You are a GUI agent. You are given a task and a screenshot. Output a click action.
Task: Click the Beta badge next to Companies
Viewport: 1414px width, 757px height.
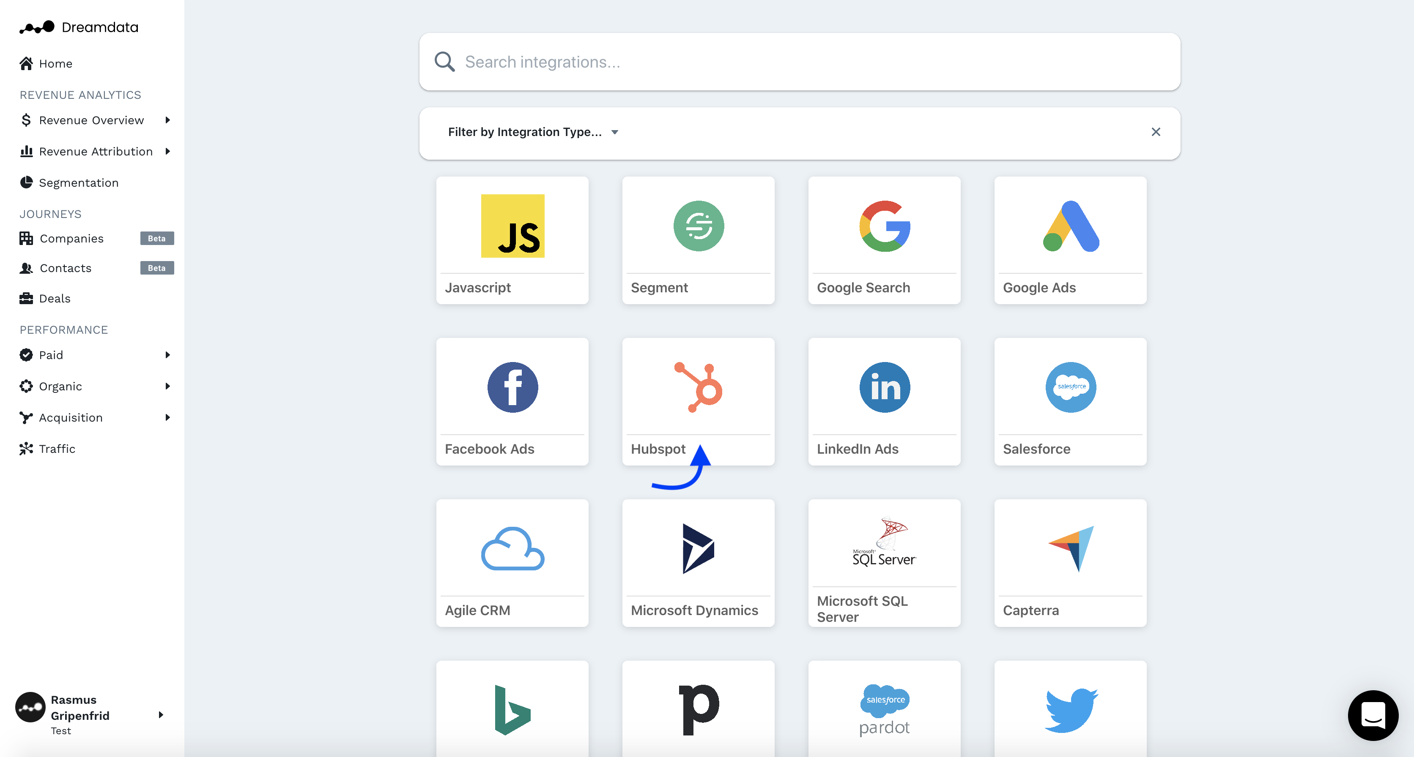click(157, 239)
